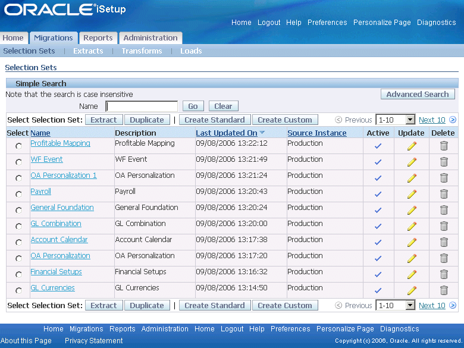Click the top Extract button

104,120
